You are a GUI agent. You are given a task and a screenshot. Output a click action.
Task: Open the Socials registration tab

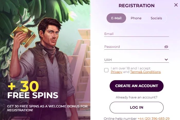tap(156, 18)
